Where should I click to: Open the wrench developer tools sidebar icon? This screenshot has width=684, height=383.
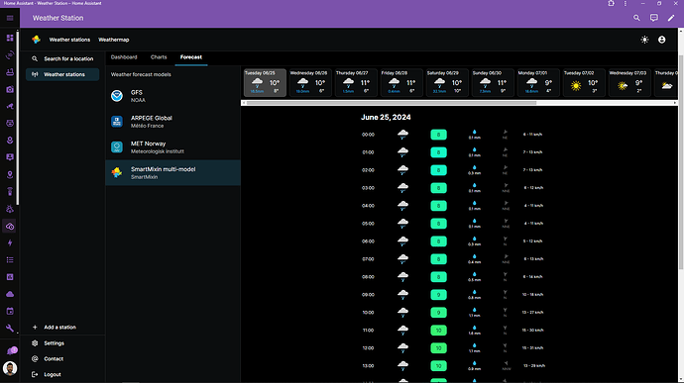pyautogui.click(x=10, y=329)
